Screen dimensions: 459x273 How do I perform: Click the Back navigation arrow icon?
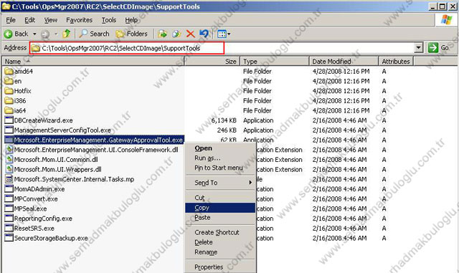pyautogui.click(x=8, y=34)
